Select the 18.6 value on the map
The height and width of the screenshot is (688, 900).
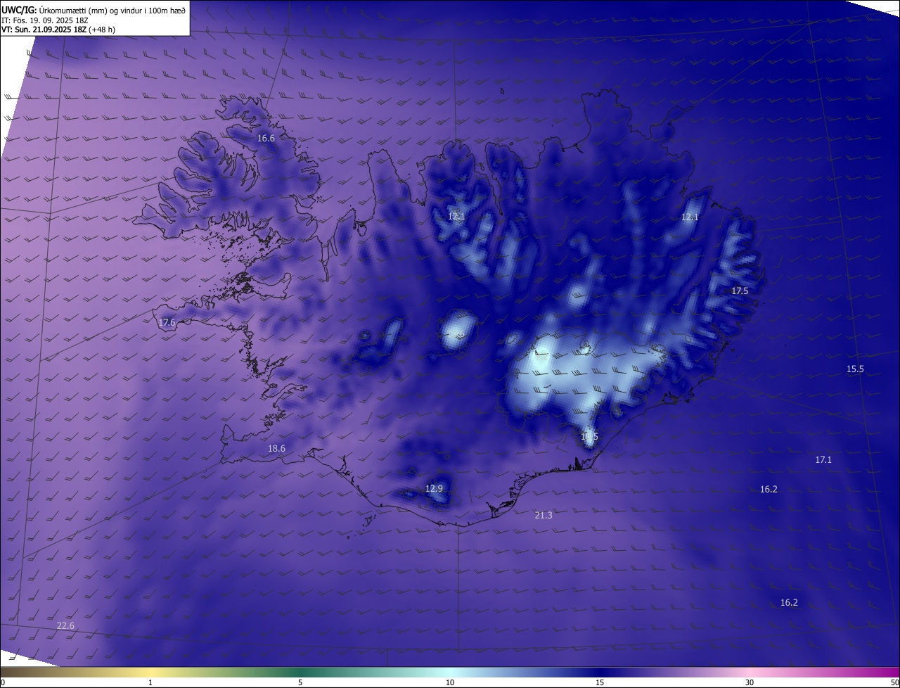click(x=276, y=449)
